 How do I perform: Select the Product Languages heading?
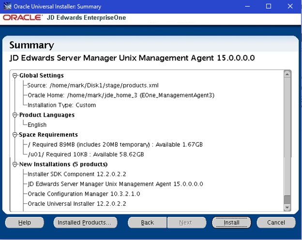(47, 115)
